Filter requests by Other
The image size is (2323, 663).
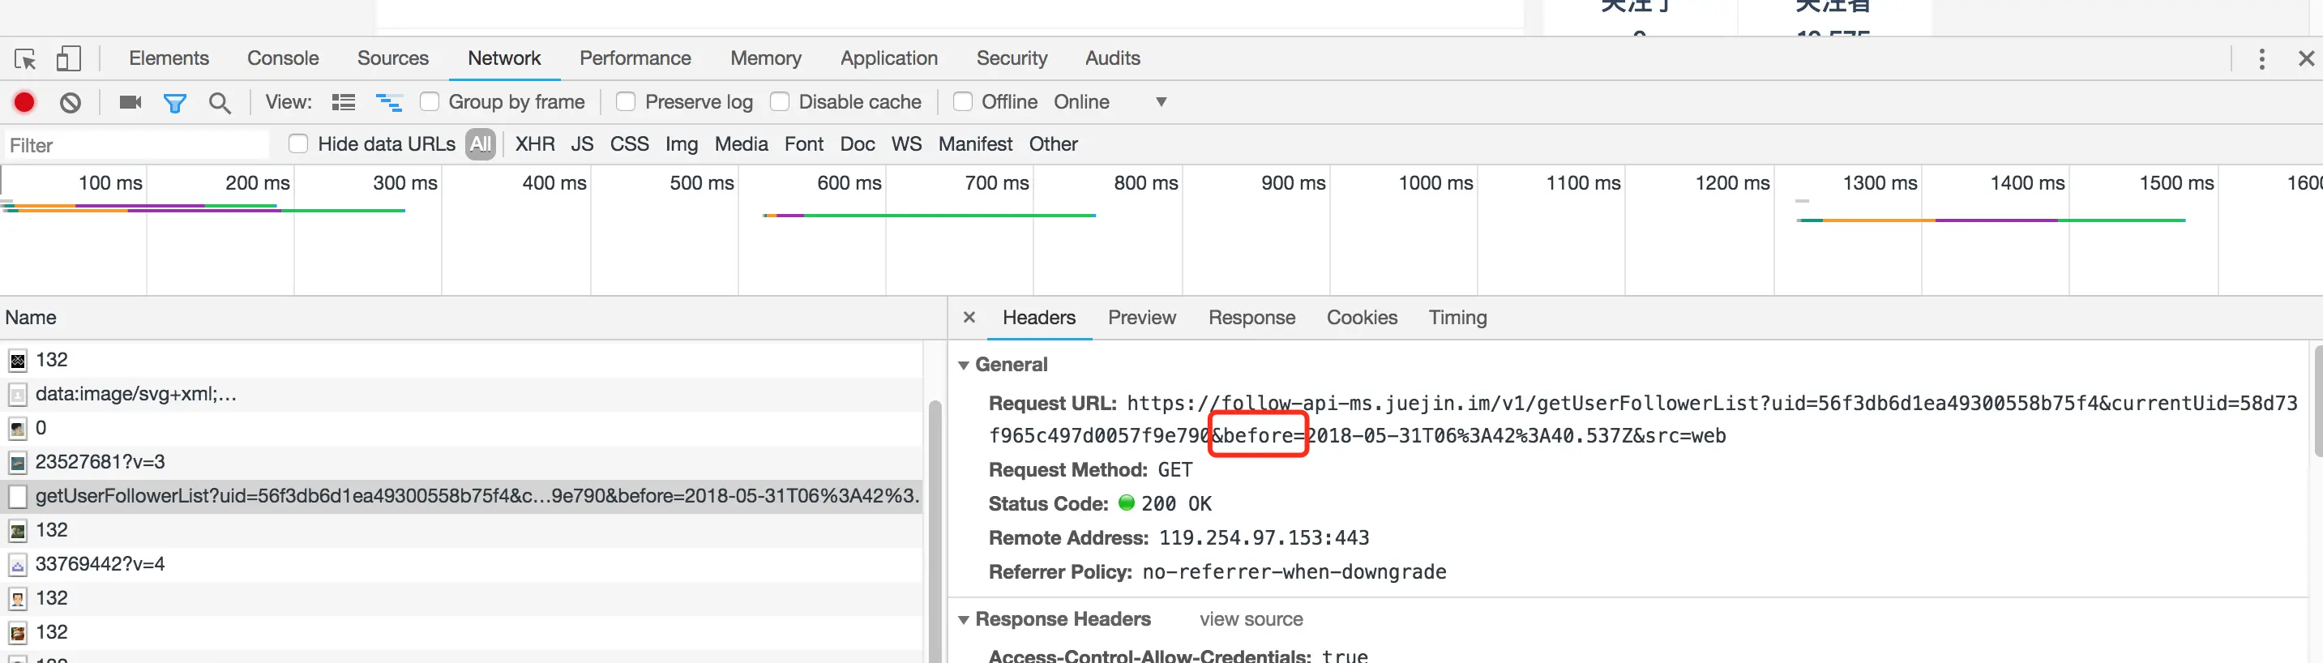click(x=1053, y=144)
